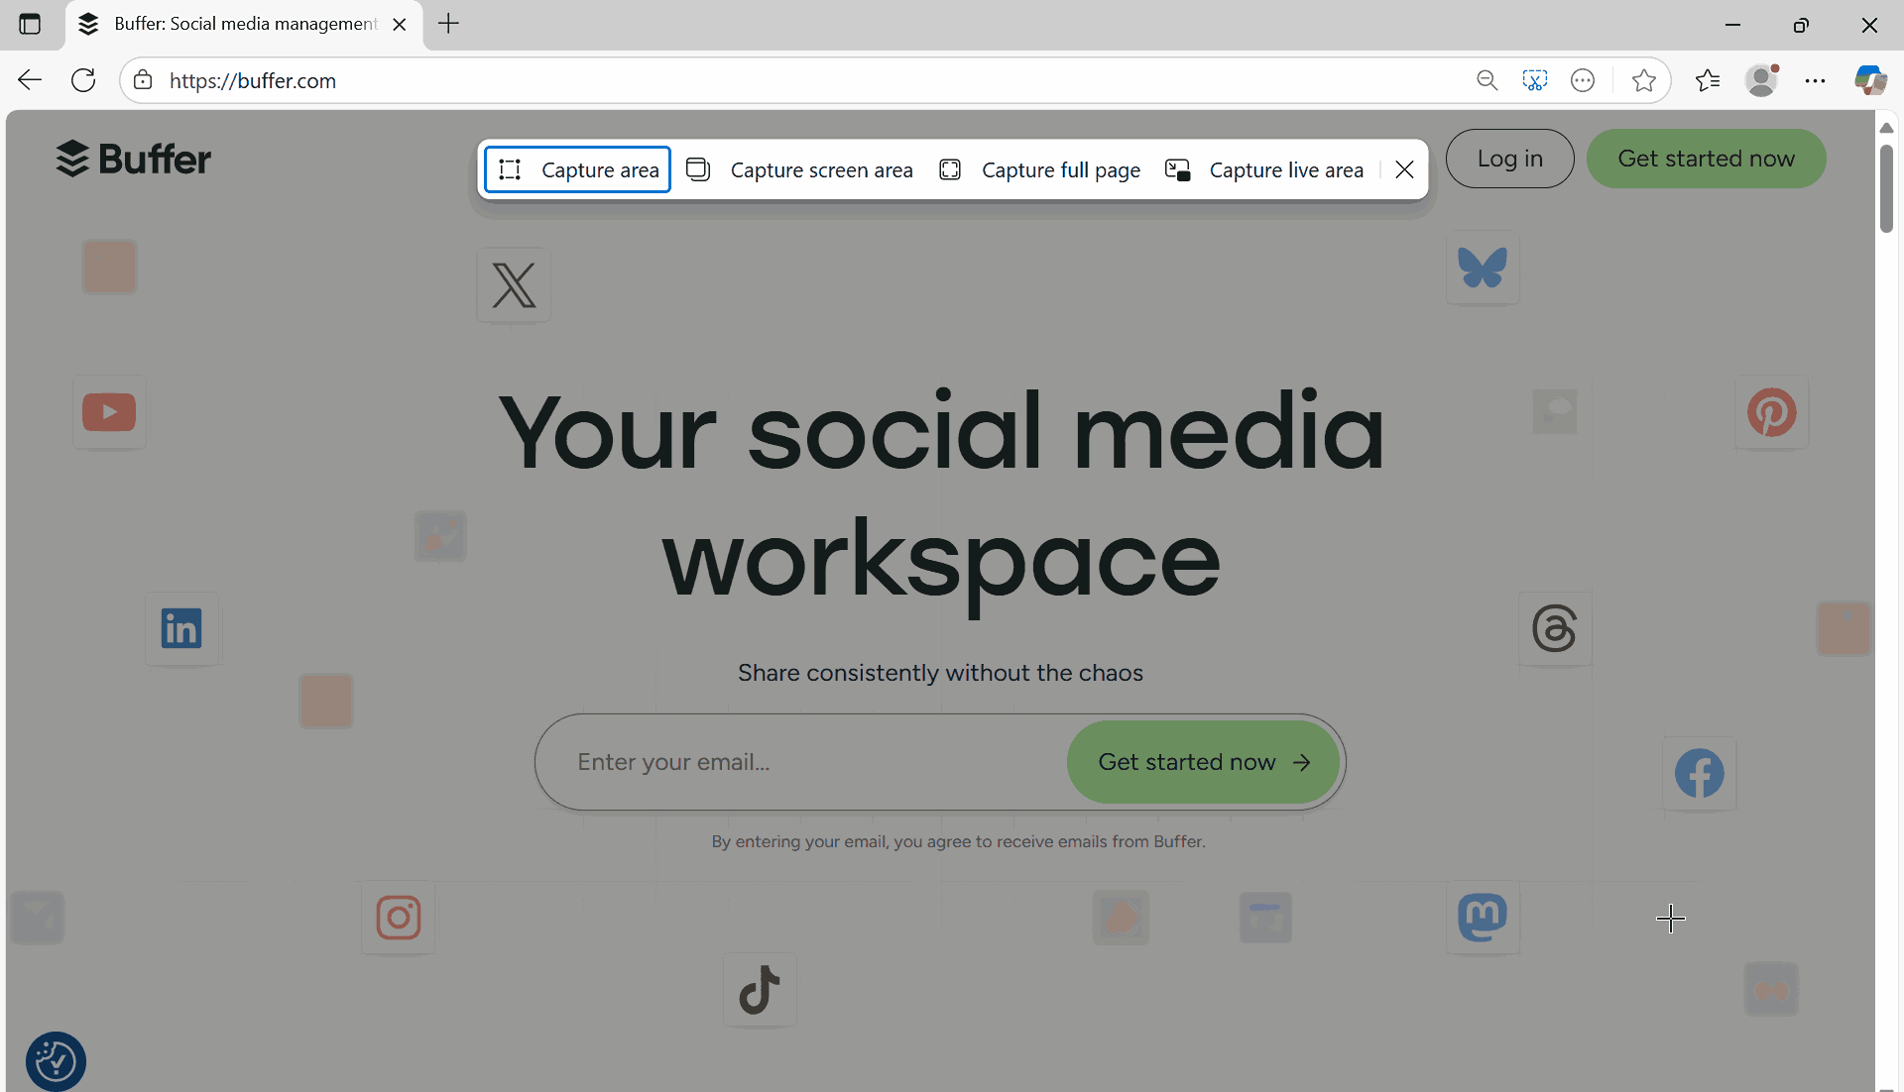Image resolution: width=1904 pixels, height=1092 pixels.
Task: Open the Favorites menu
Action: [1709, 80]
